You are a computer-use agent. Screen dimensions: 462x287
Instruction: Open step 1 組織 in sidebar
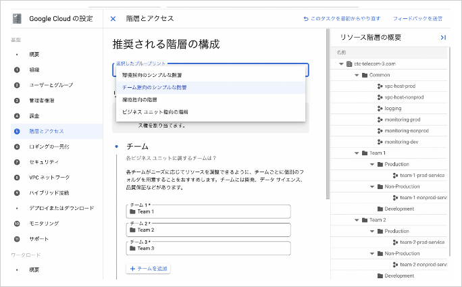click(57, 70)
